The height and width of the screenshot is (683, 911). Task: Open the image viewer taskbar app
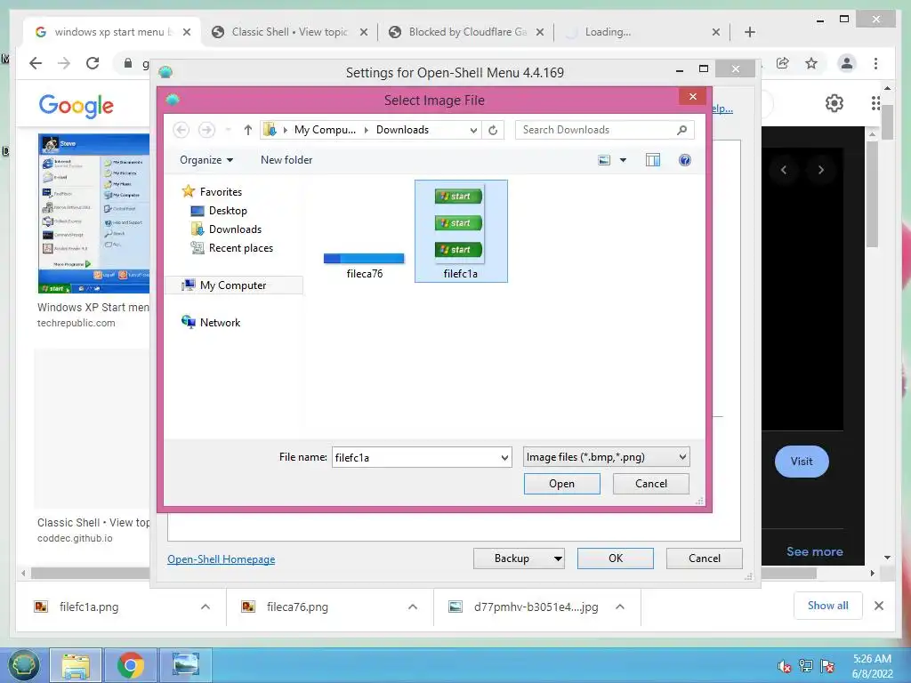click(185, 665)
